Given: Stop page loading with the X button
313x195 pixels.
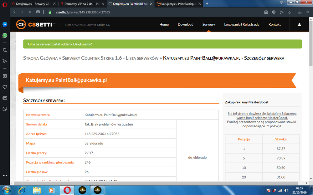Looking at the screenshot, I should [30, 12].
